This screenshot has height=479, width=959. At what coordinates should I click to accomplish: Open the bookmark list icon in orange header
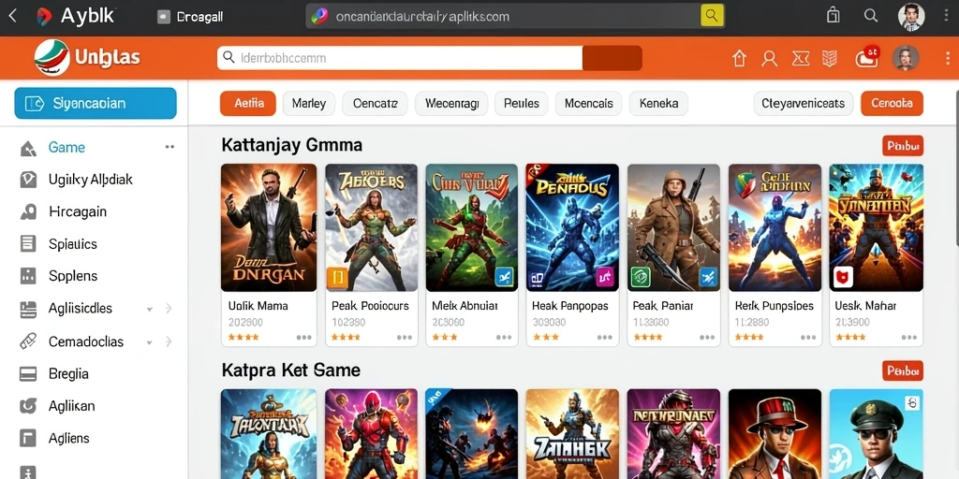tap(829, 59)
